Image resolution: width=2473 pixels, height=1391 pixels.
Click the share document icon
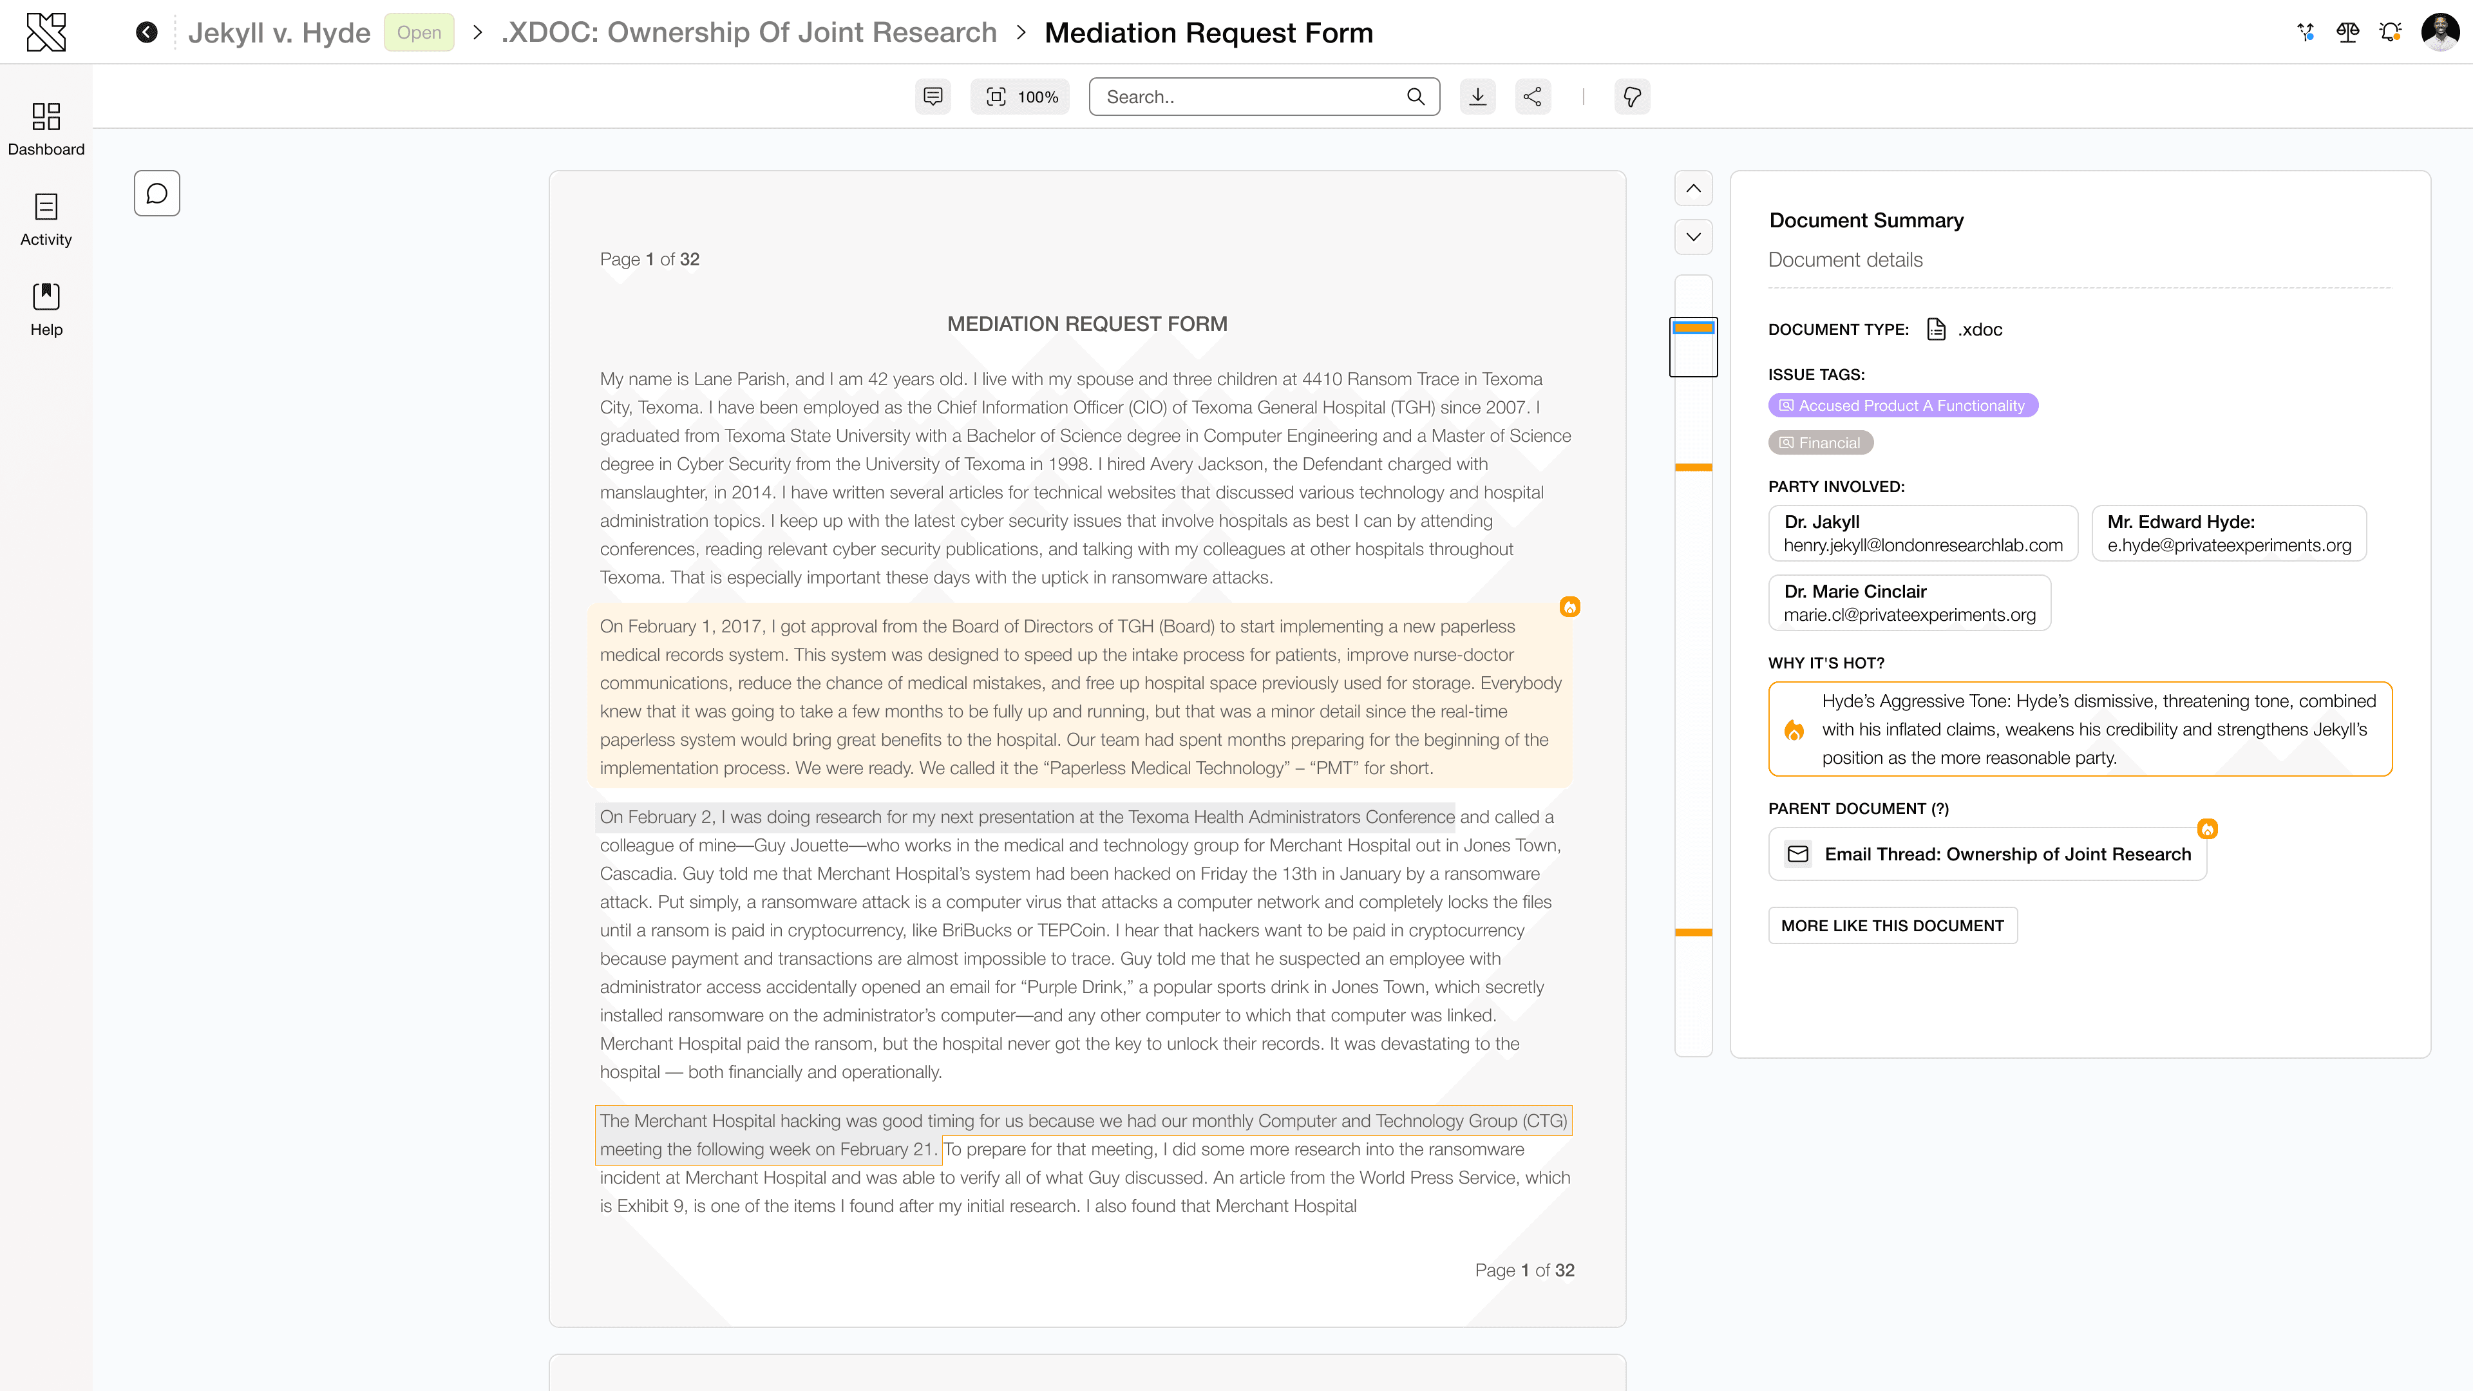click(x=1532, y=96)
